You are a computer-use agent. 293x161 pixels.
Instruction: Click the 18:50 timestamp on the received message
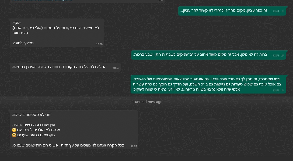99,44
